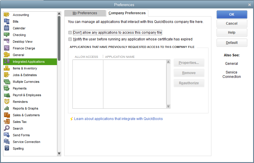Open Help for preferences
This screenshot has width=254, height=163.
click(232, 33)
